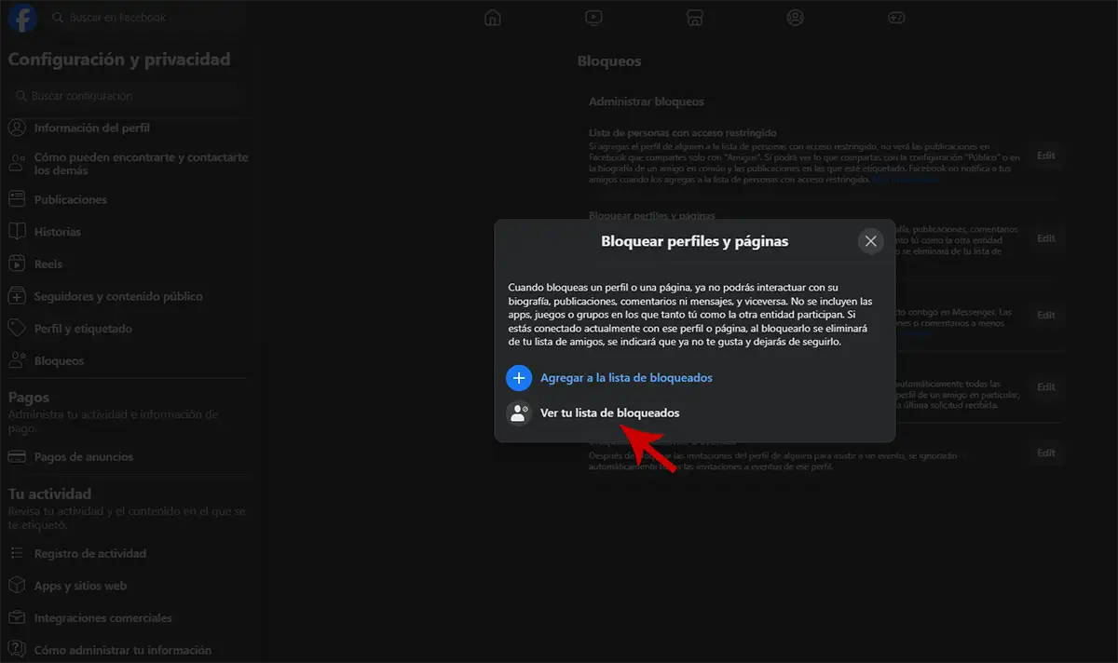
Task: Edit the restricted access list
Action: pyautogui.click(x=1045, y=156)
